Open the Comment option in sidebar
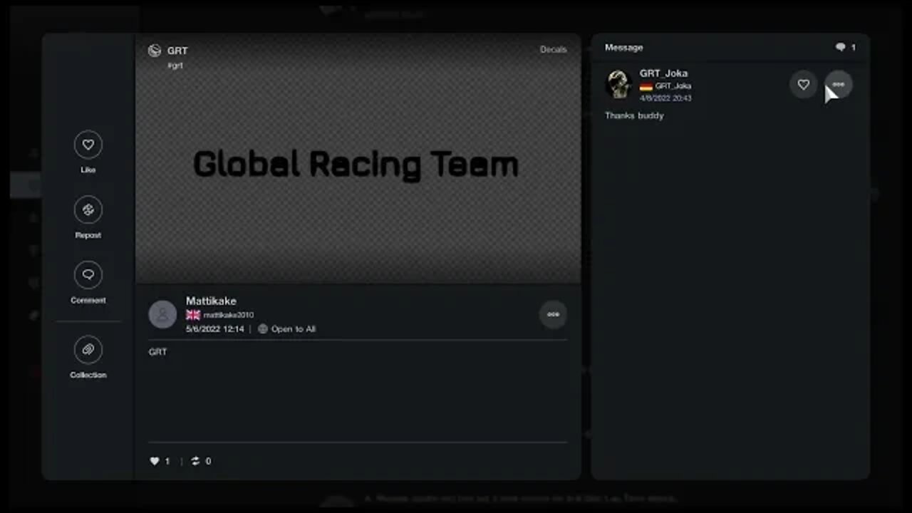This screenshot has height=513, width=912. click(88, 275)
